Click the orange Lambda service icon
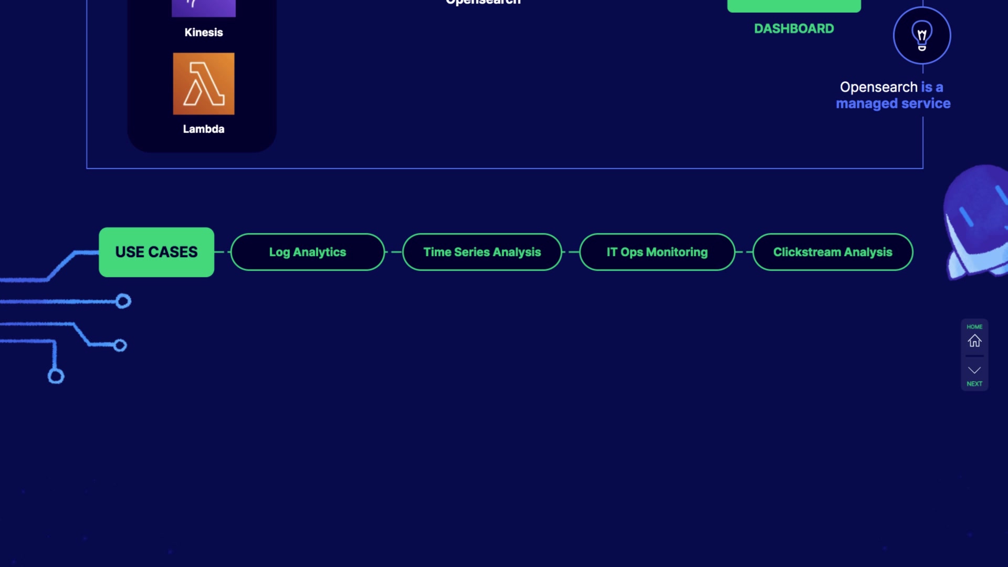 coord(204,83)
